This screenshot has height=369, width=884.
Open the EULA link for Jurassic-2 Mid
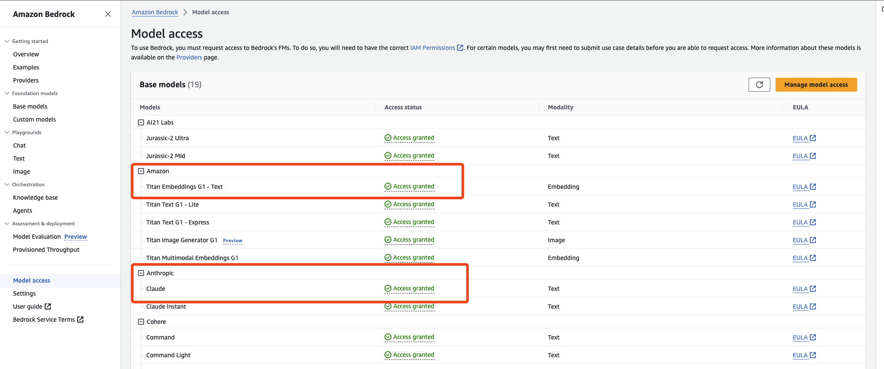804,156
